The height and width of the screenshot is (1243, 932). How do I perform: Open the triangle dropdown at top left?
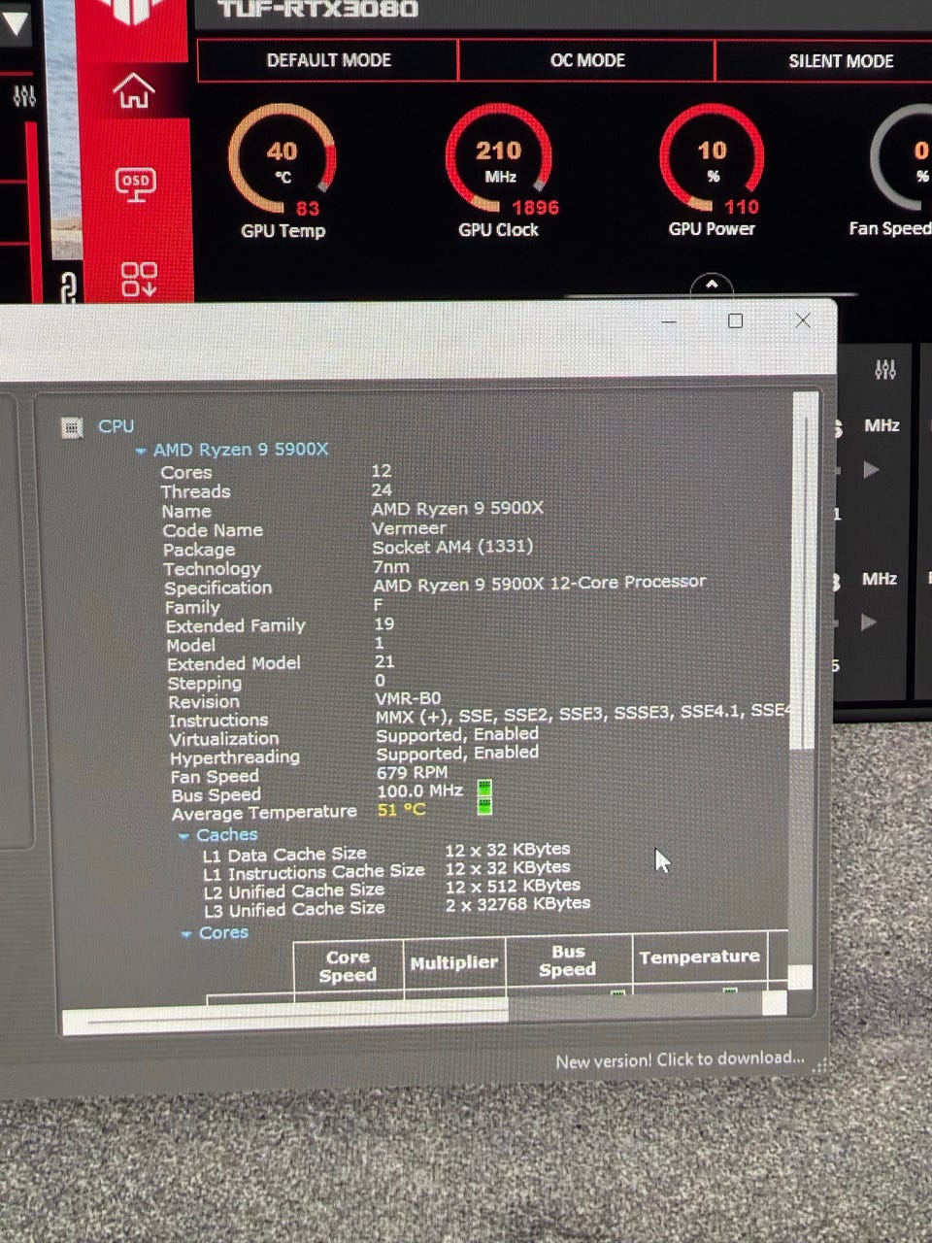[15, 23]
